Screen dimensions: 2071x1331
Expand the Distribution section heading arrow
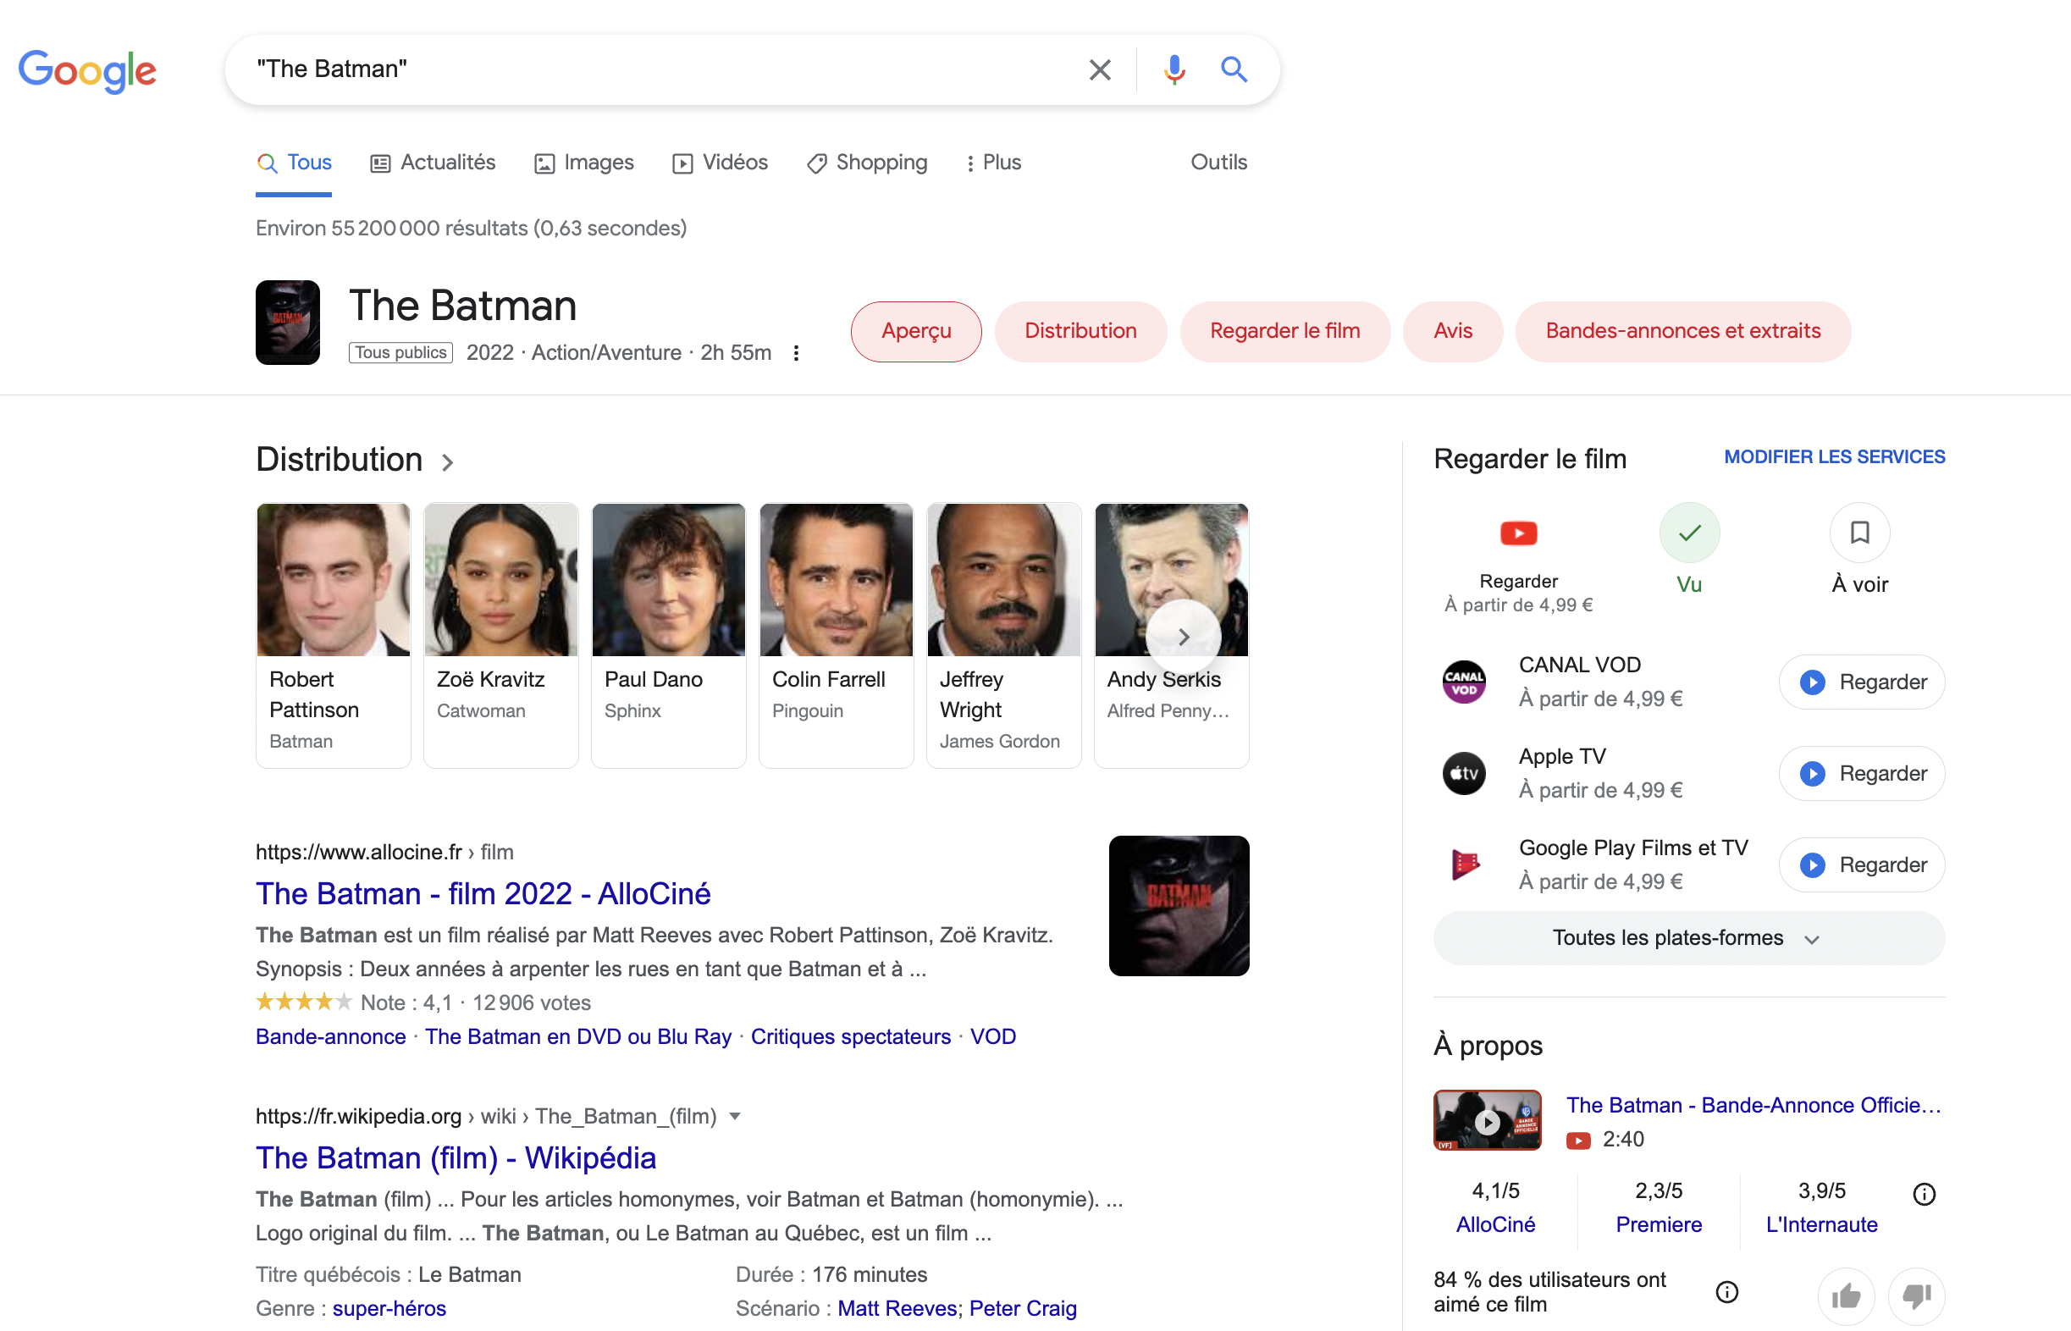point(447,462)
